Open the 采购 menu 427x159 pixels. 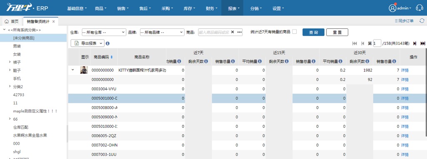167,8
